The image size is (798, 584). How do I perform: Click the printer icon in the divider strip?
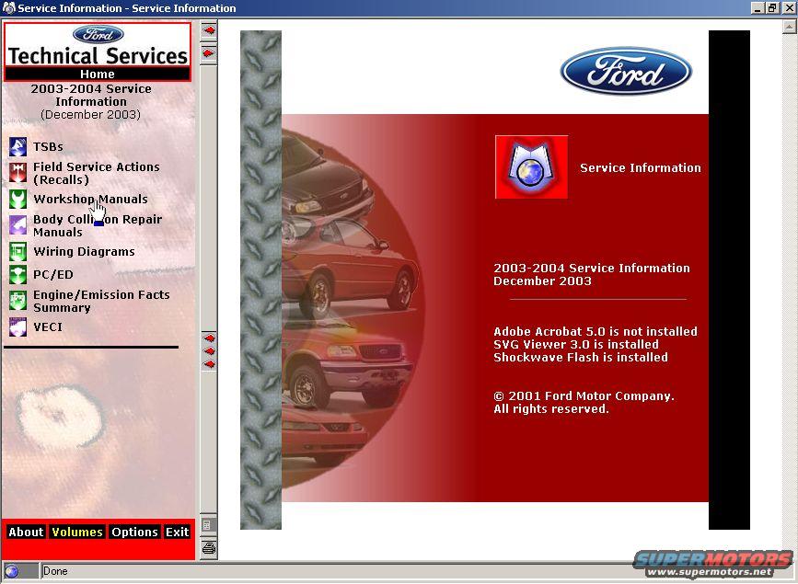[209, 548]
